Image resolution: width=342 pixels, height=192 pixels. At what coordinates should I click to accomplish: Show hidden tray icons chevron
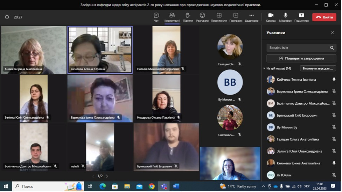coord(264,186)
